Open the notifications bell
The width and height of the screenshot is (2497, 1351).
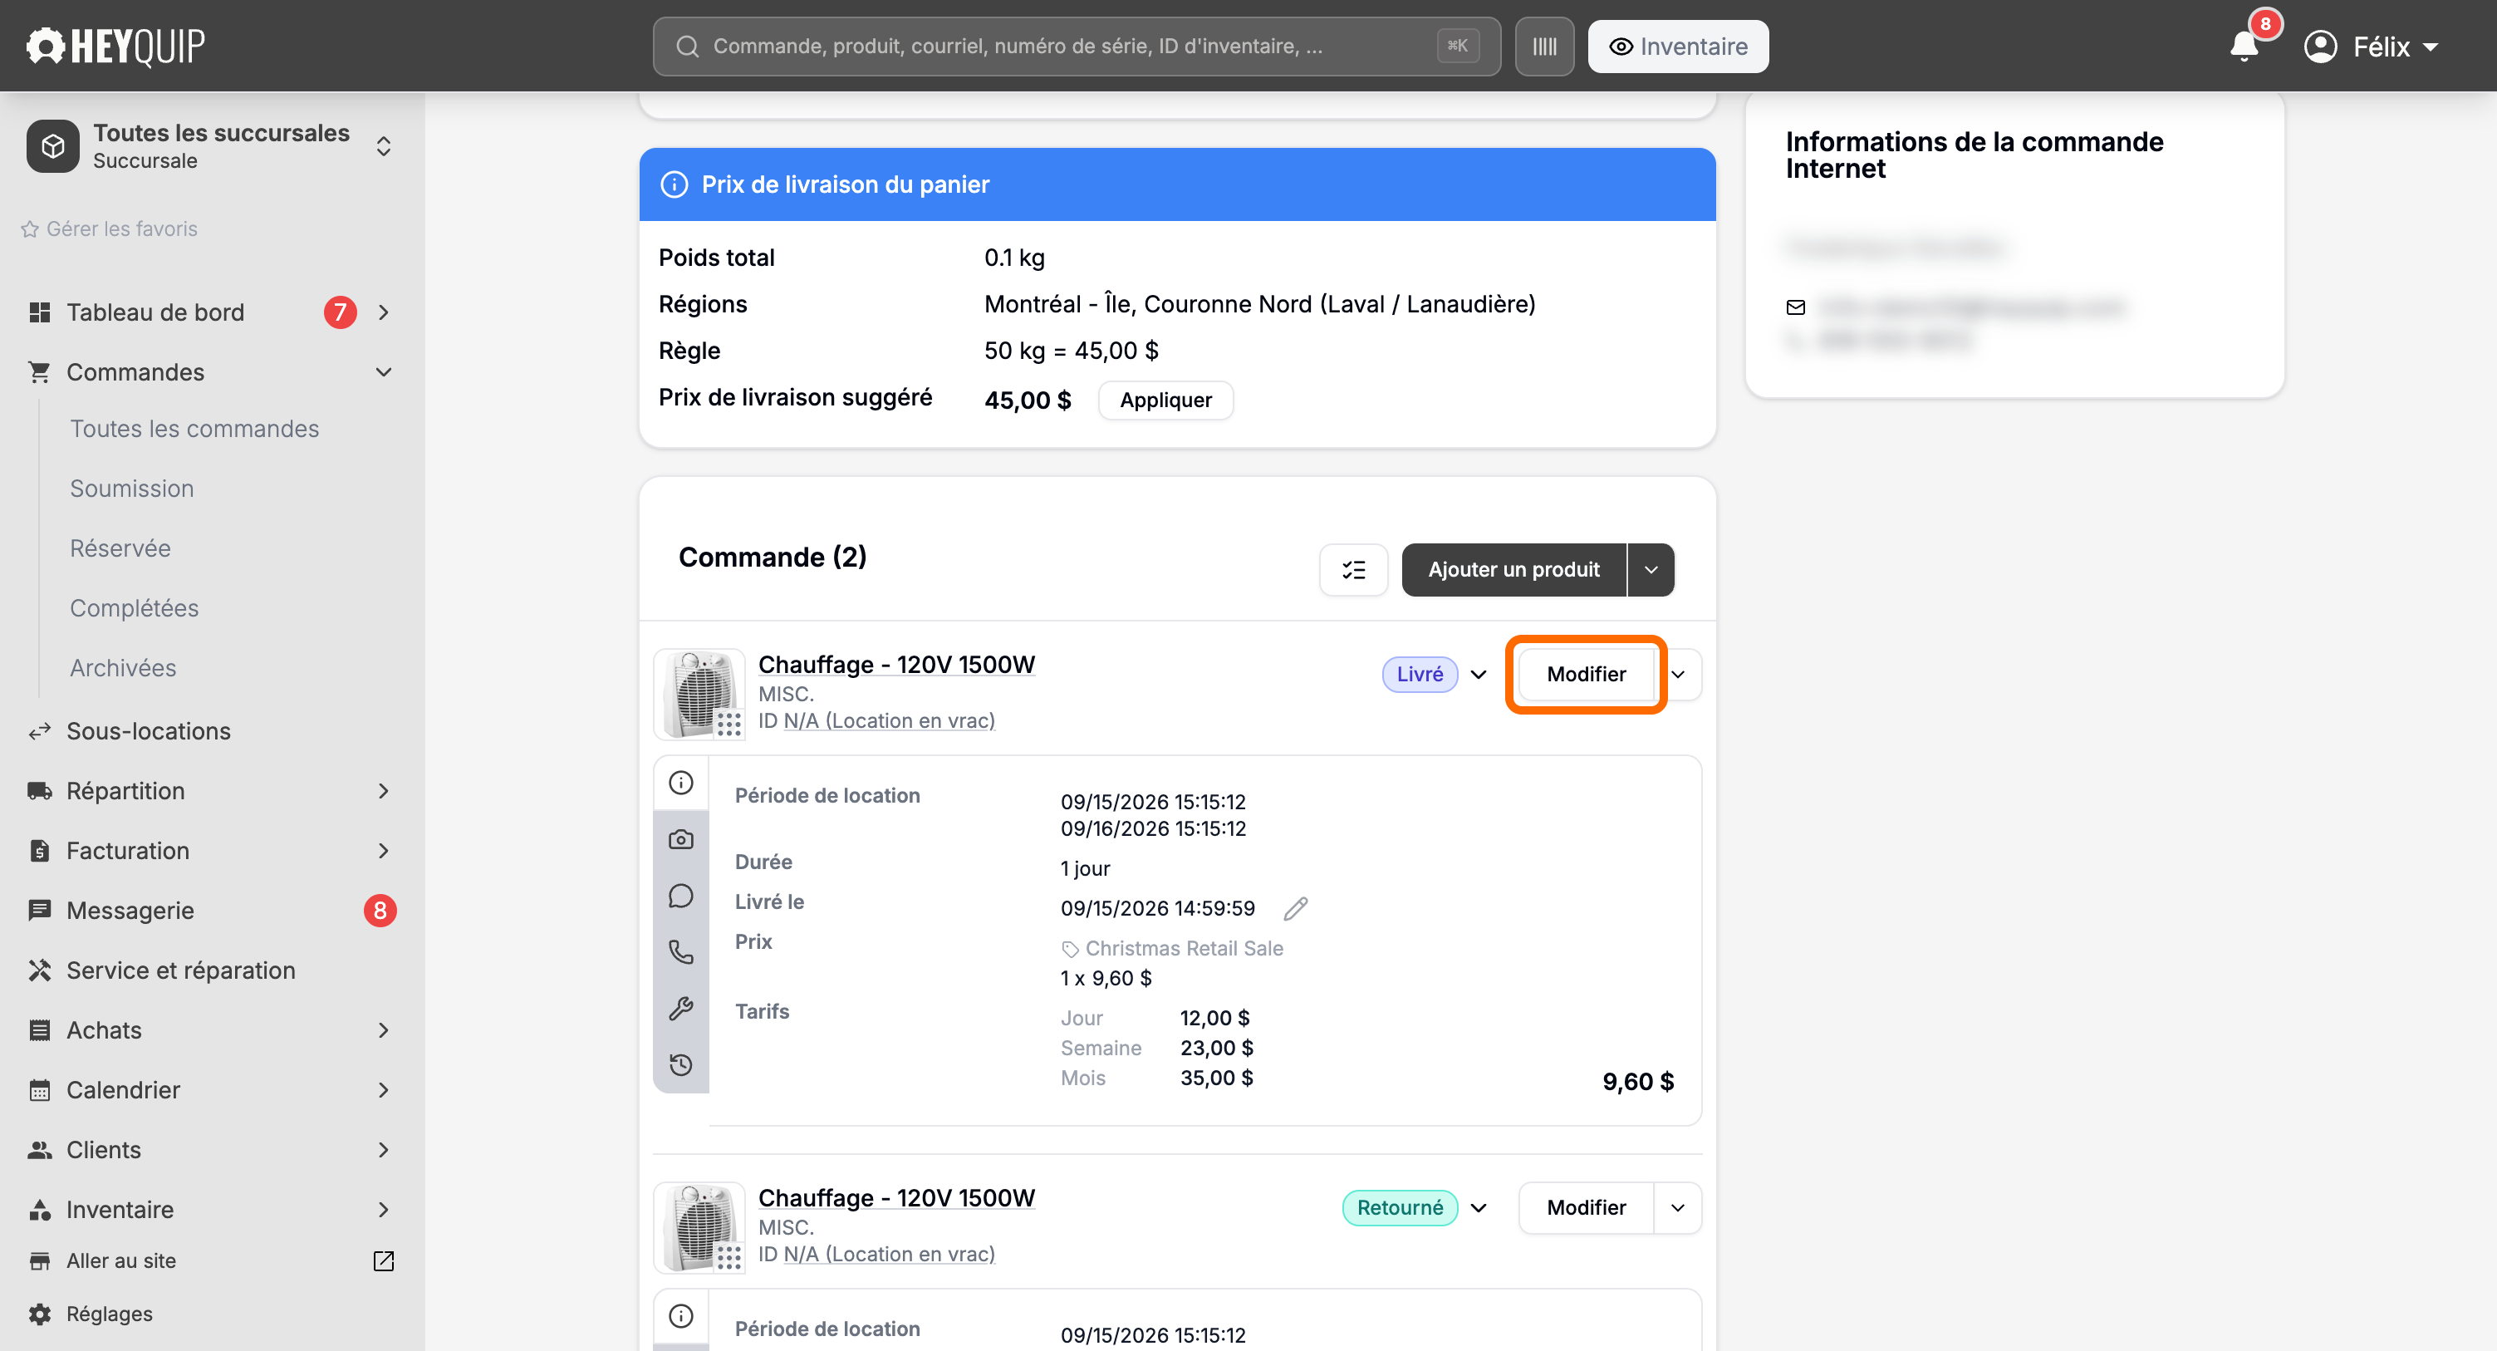tap(2243, 46)
